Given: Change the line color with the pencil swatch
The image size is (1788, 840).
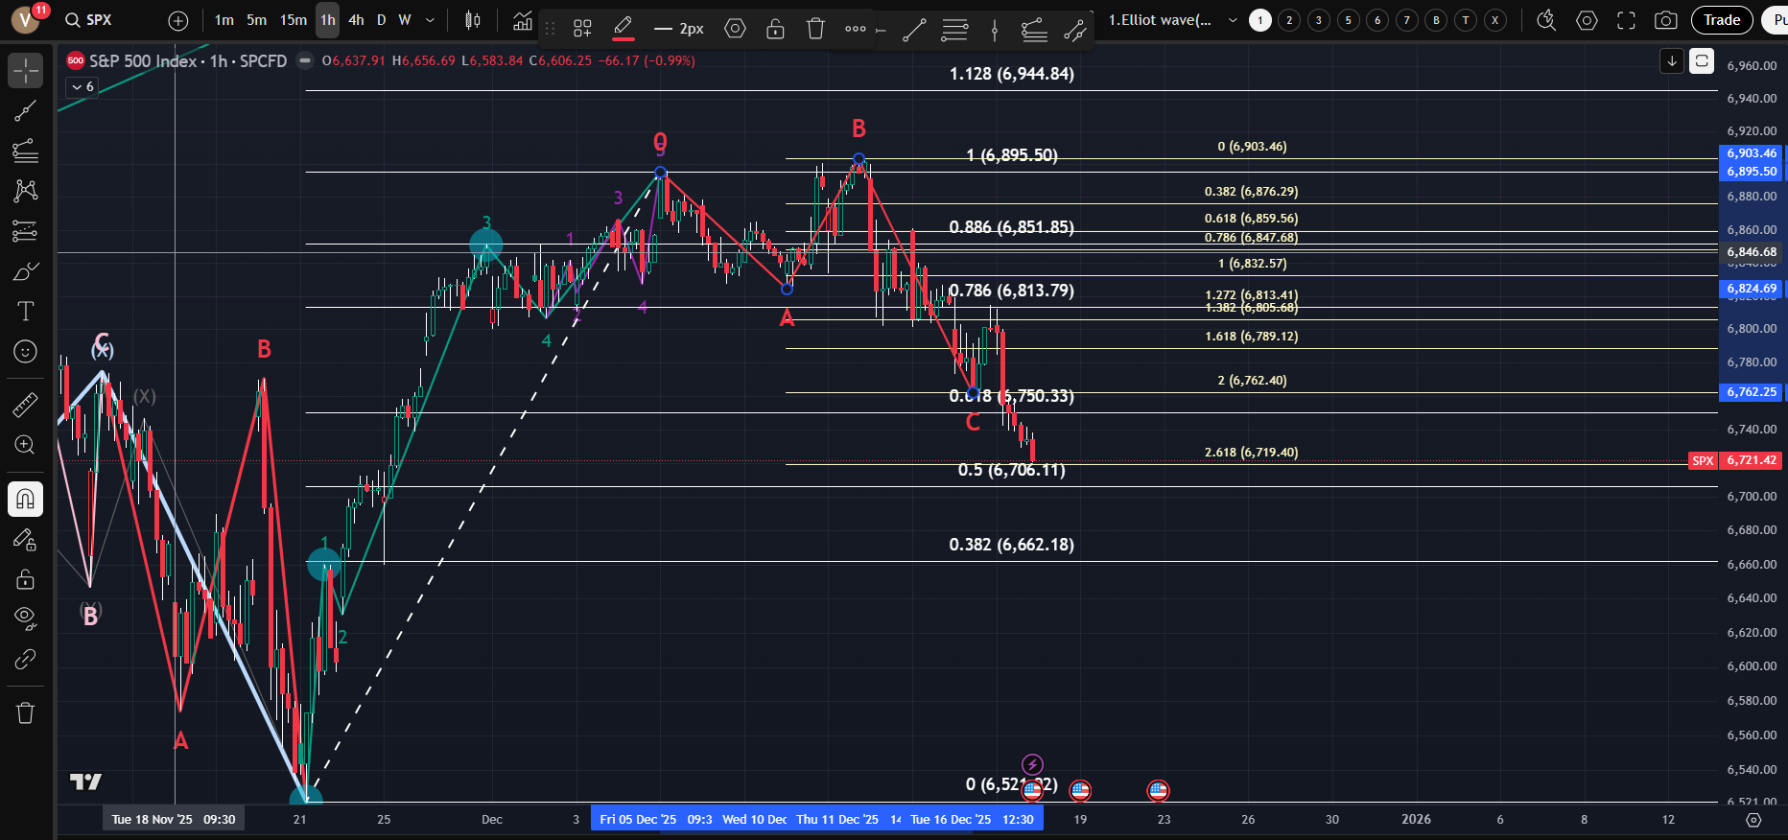Looking at the screenshot, I should click(623, 29).
